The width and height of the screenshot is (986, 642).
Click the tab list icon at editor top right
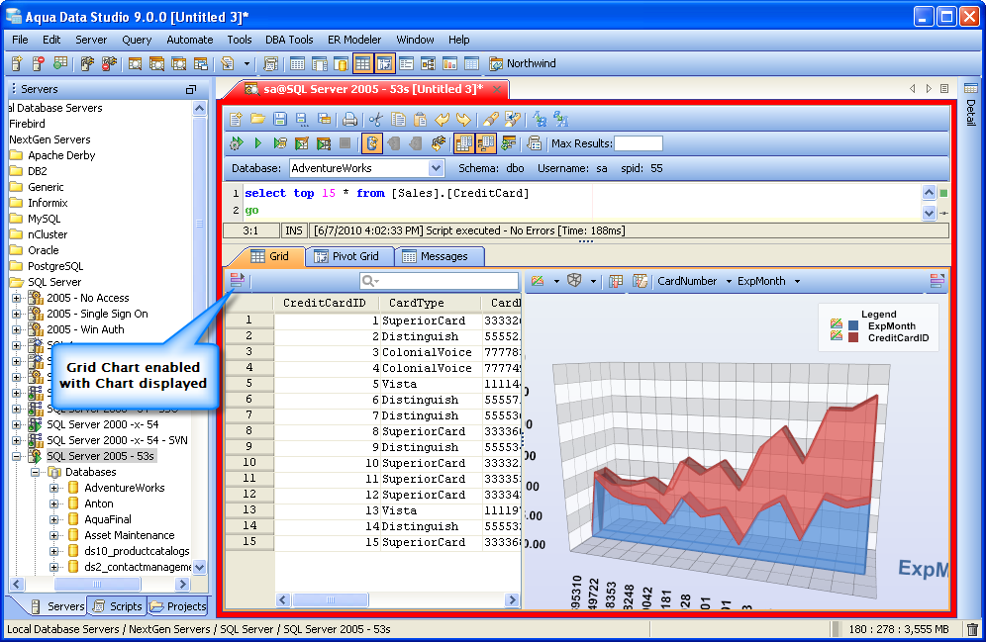(943, 89)
